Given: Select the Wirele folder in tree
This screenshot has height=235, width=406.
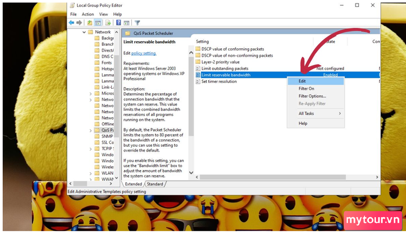Looking at the screenshot, I should click(107, 167).
